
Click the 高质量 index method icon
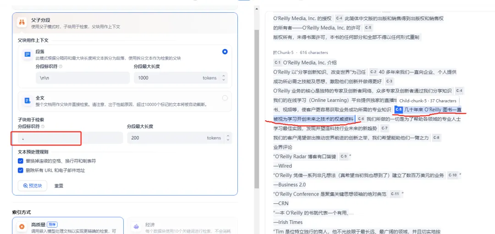[x=22, y=227]
